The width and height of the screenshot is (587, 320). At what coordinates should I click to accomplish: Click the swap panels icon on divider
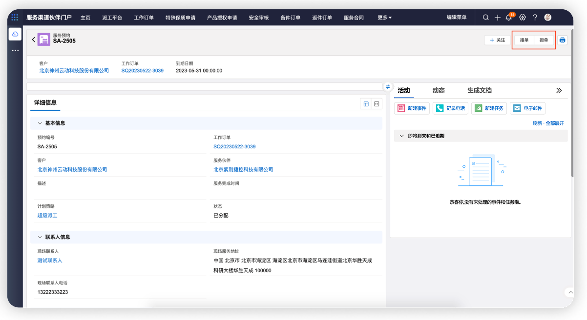[388, 86]
